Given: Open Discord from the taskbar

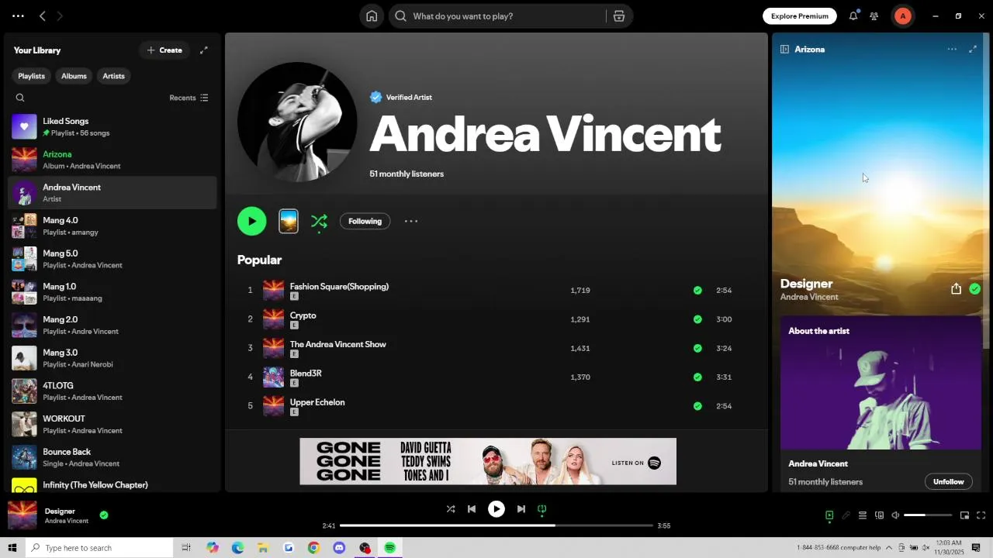Looking at the screenshot, I should 339,548.
